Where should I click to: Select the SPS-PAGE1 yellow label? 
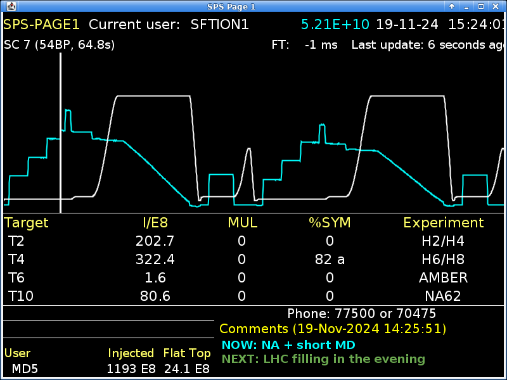(41, 25)
